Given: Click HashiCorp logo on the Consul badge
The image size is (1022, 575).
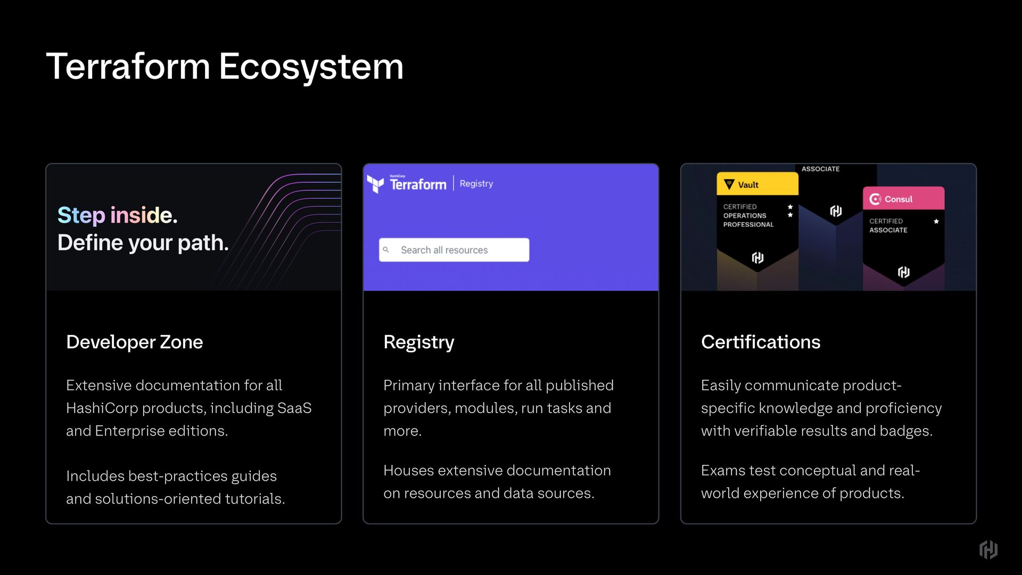Looking at the screenshot, I should point(903,272).
